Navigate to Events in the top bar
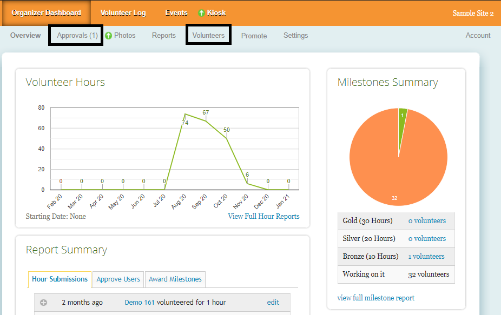The image size is (501, 315). coord(176,13)
